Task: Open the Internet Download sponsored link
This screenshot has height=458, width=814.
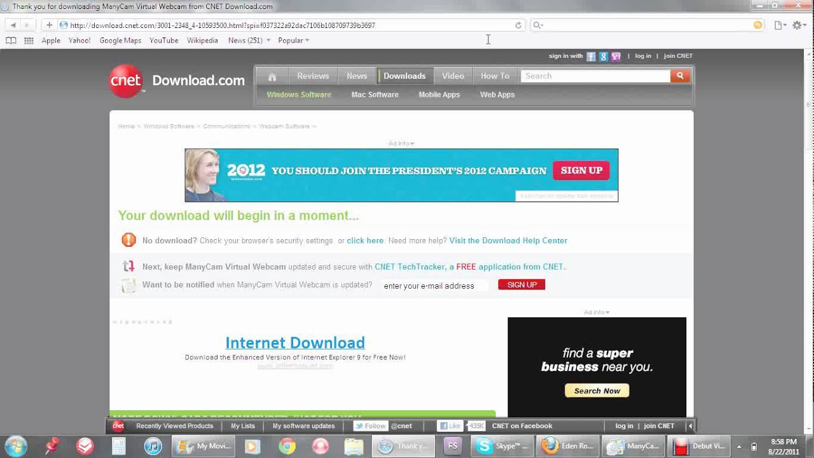Action: point(295,342)
